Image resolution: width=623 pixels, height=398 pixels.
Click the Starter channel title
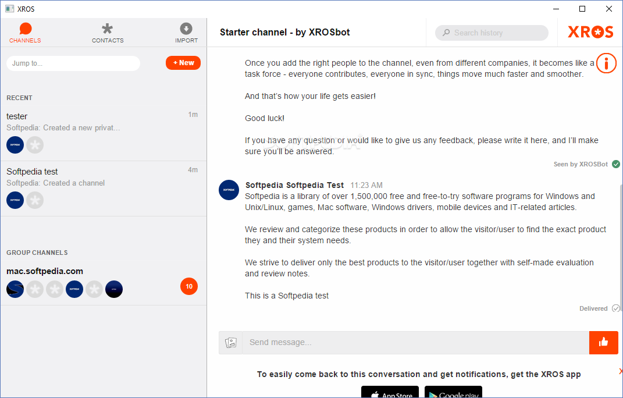(x=285, y=32)
